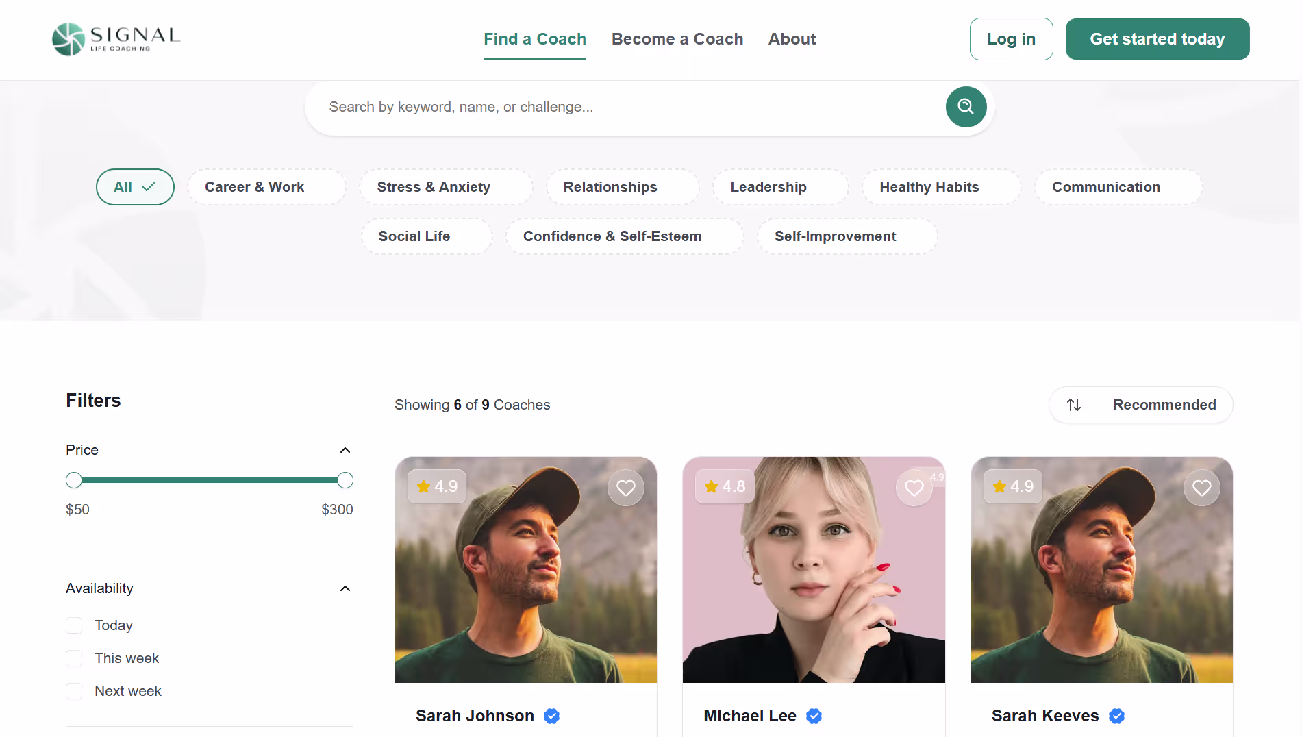Filter by Confidence & Self-Esteem
1302x737 pixels.
point(625,236)
